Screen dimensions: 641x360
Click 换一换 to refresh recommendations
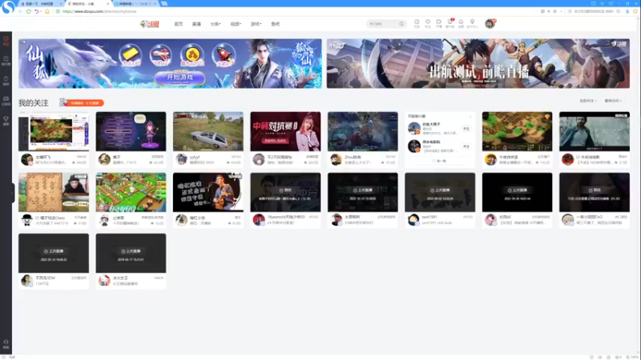tap(440, 162)
